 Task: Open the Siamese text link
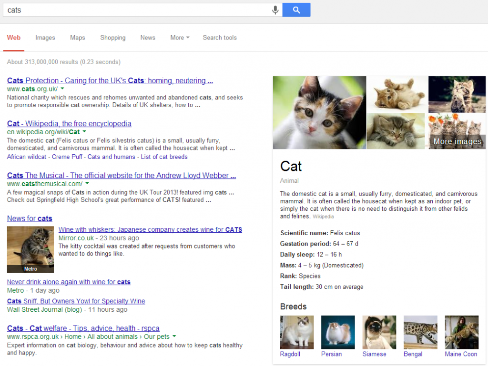tap(375, 354)
